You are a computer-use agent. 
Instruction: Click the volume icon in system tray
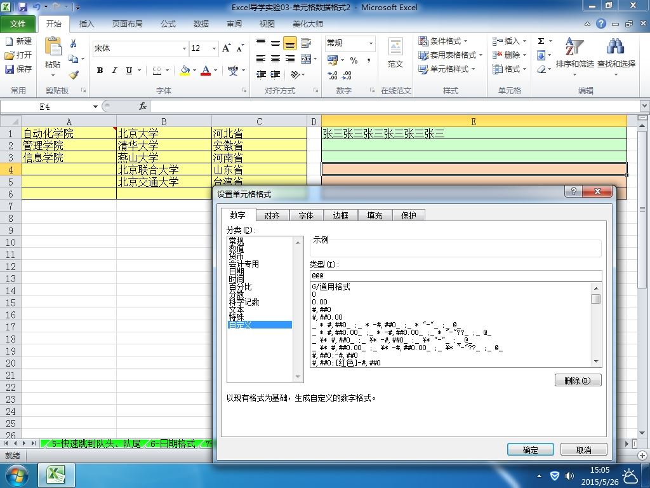pos(569,476)
